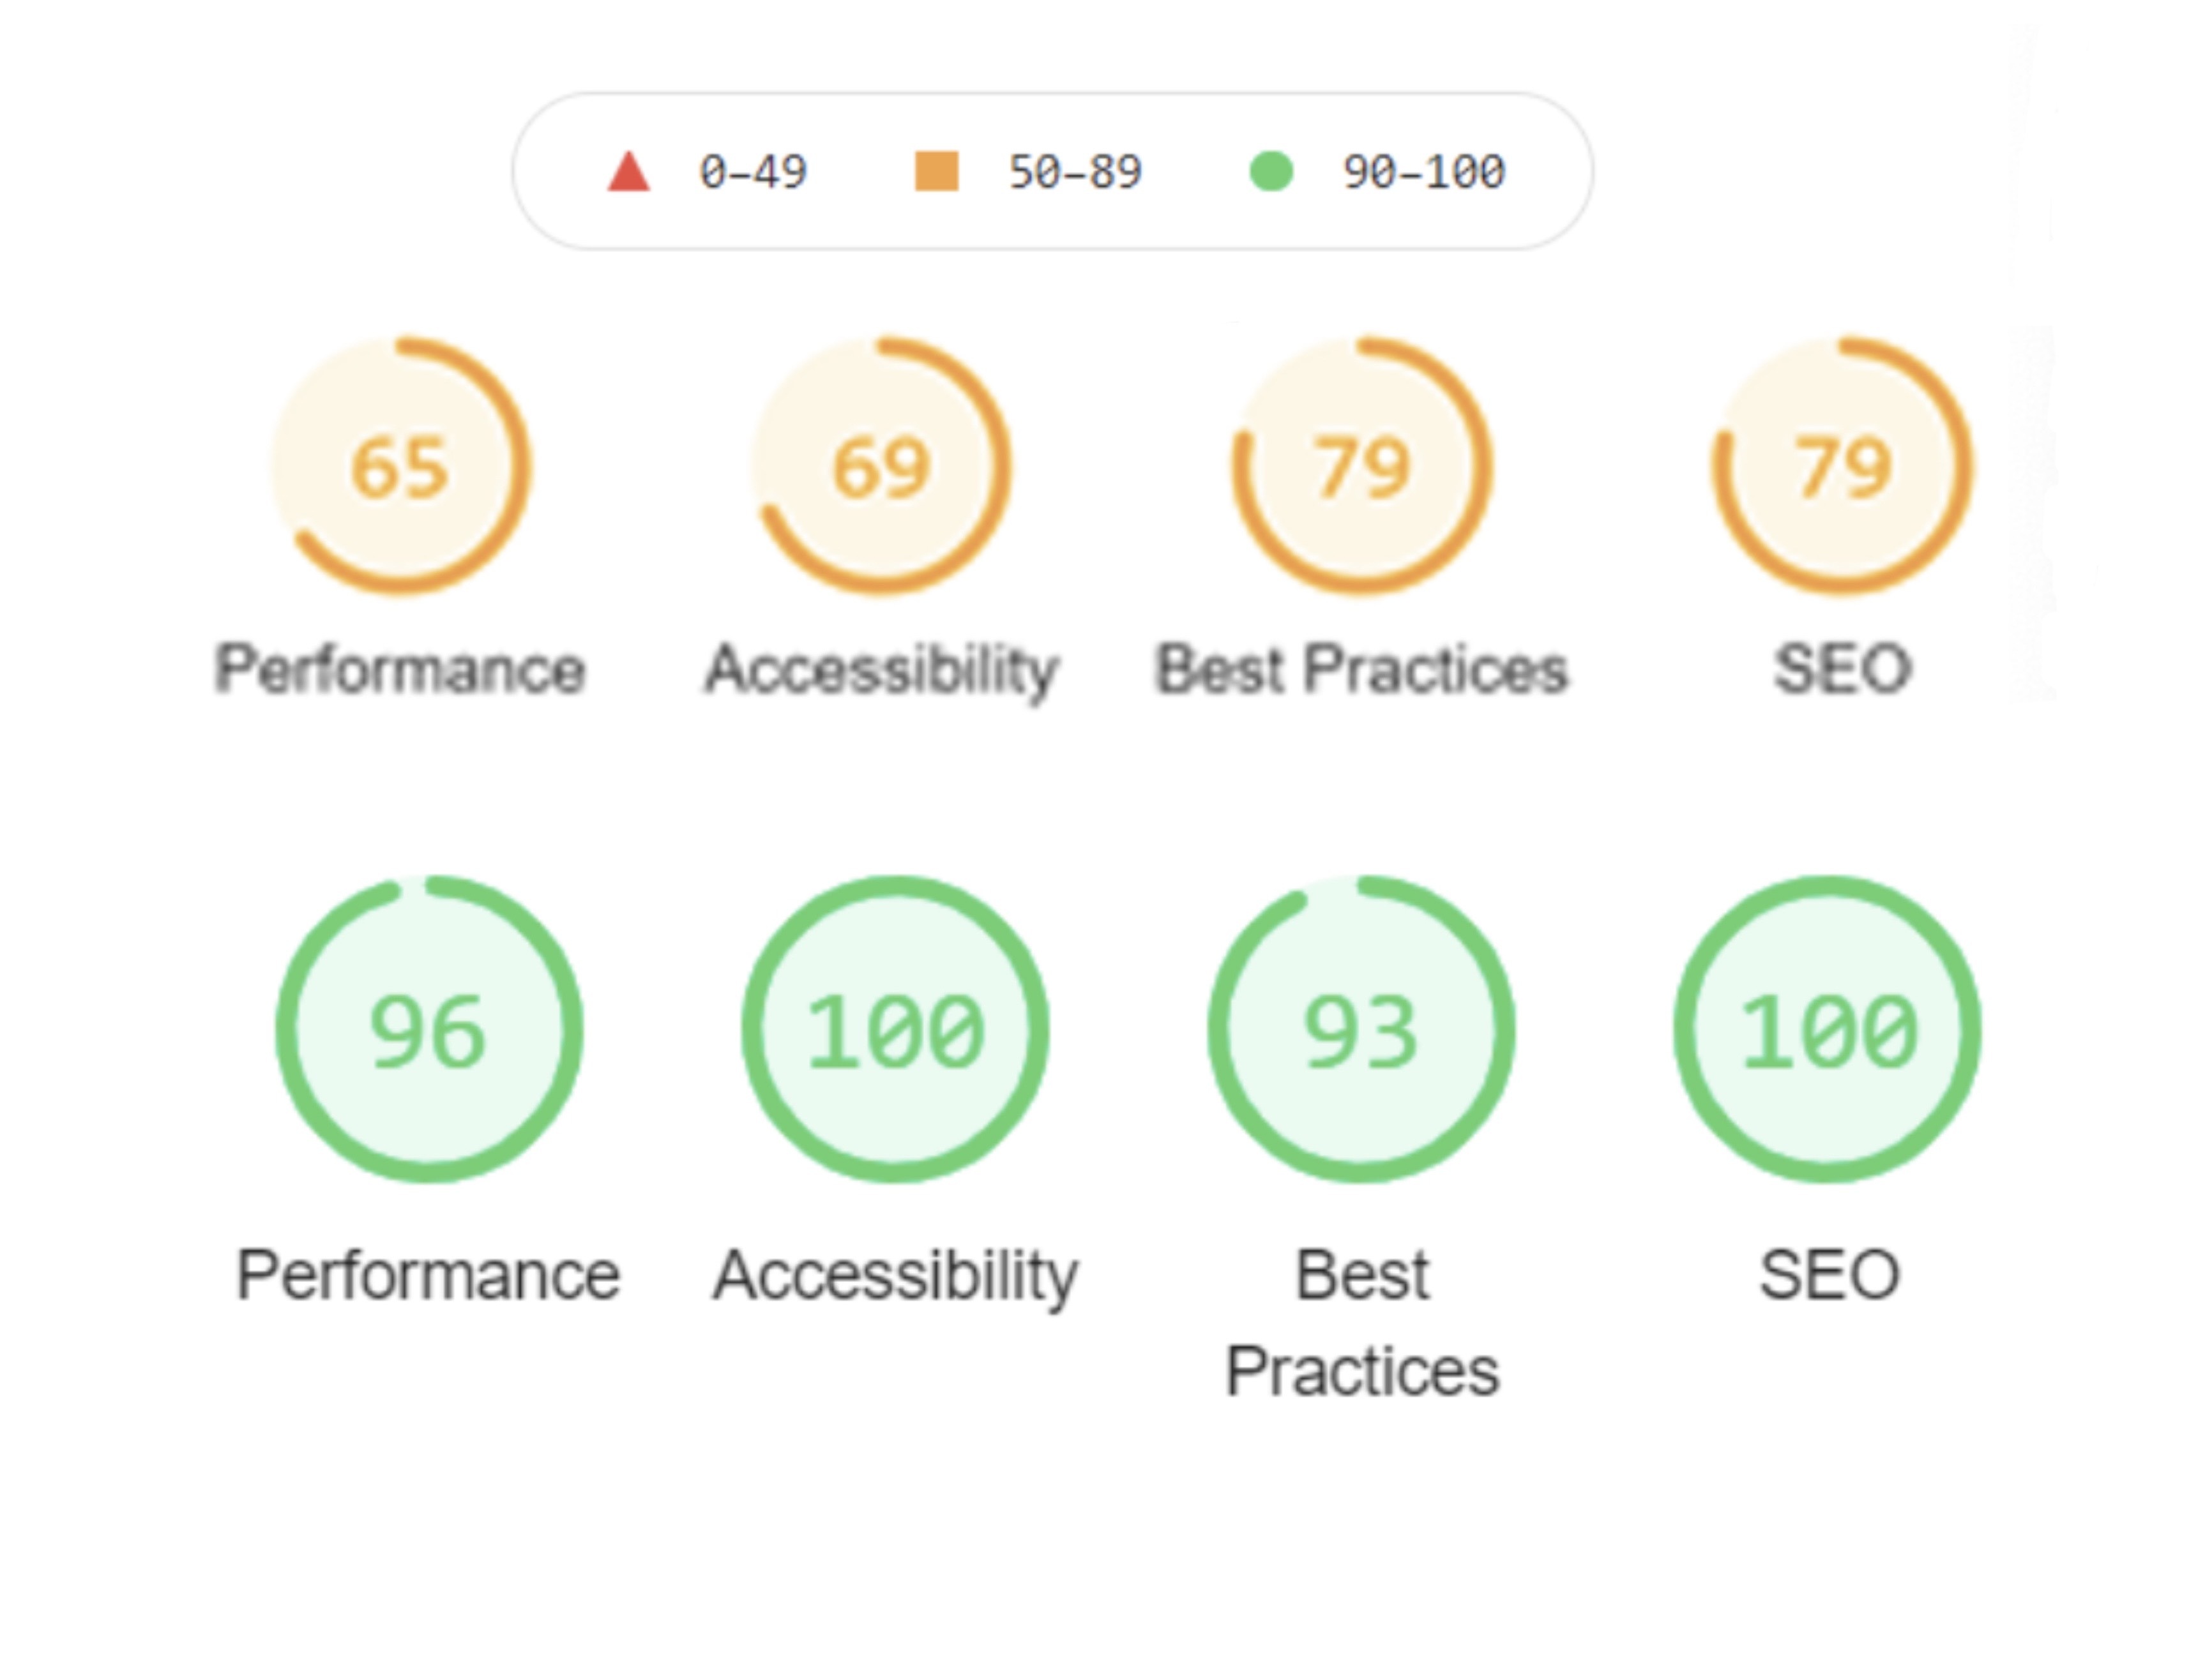The width and height of the screenshot is (2212, 1670).
Task: Click the SEO label under green gauge
Action: pos(1829,1275)
